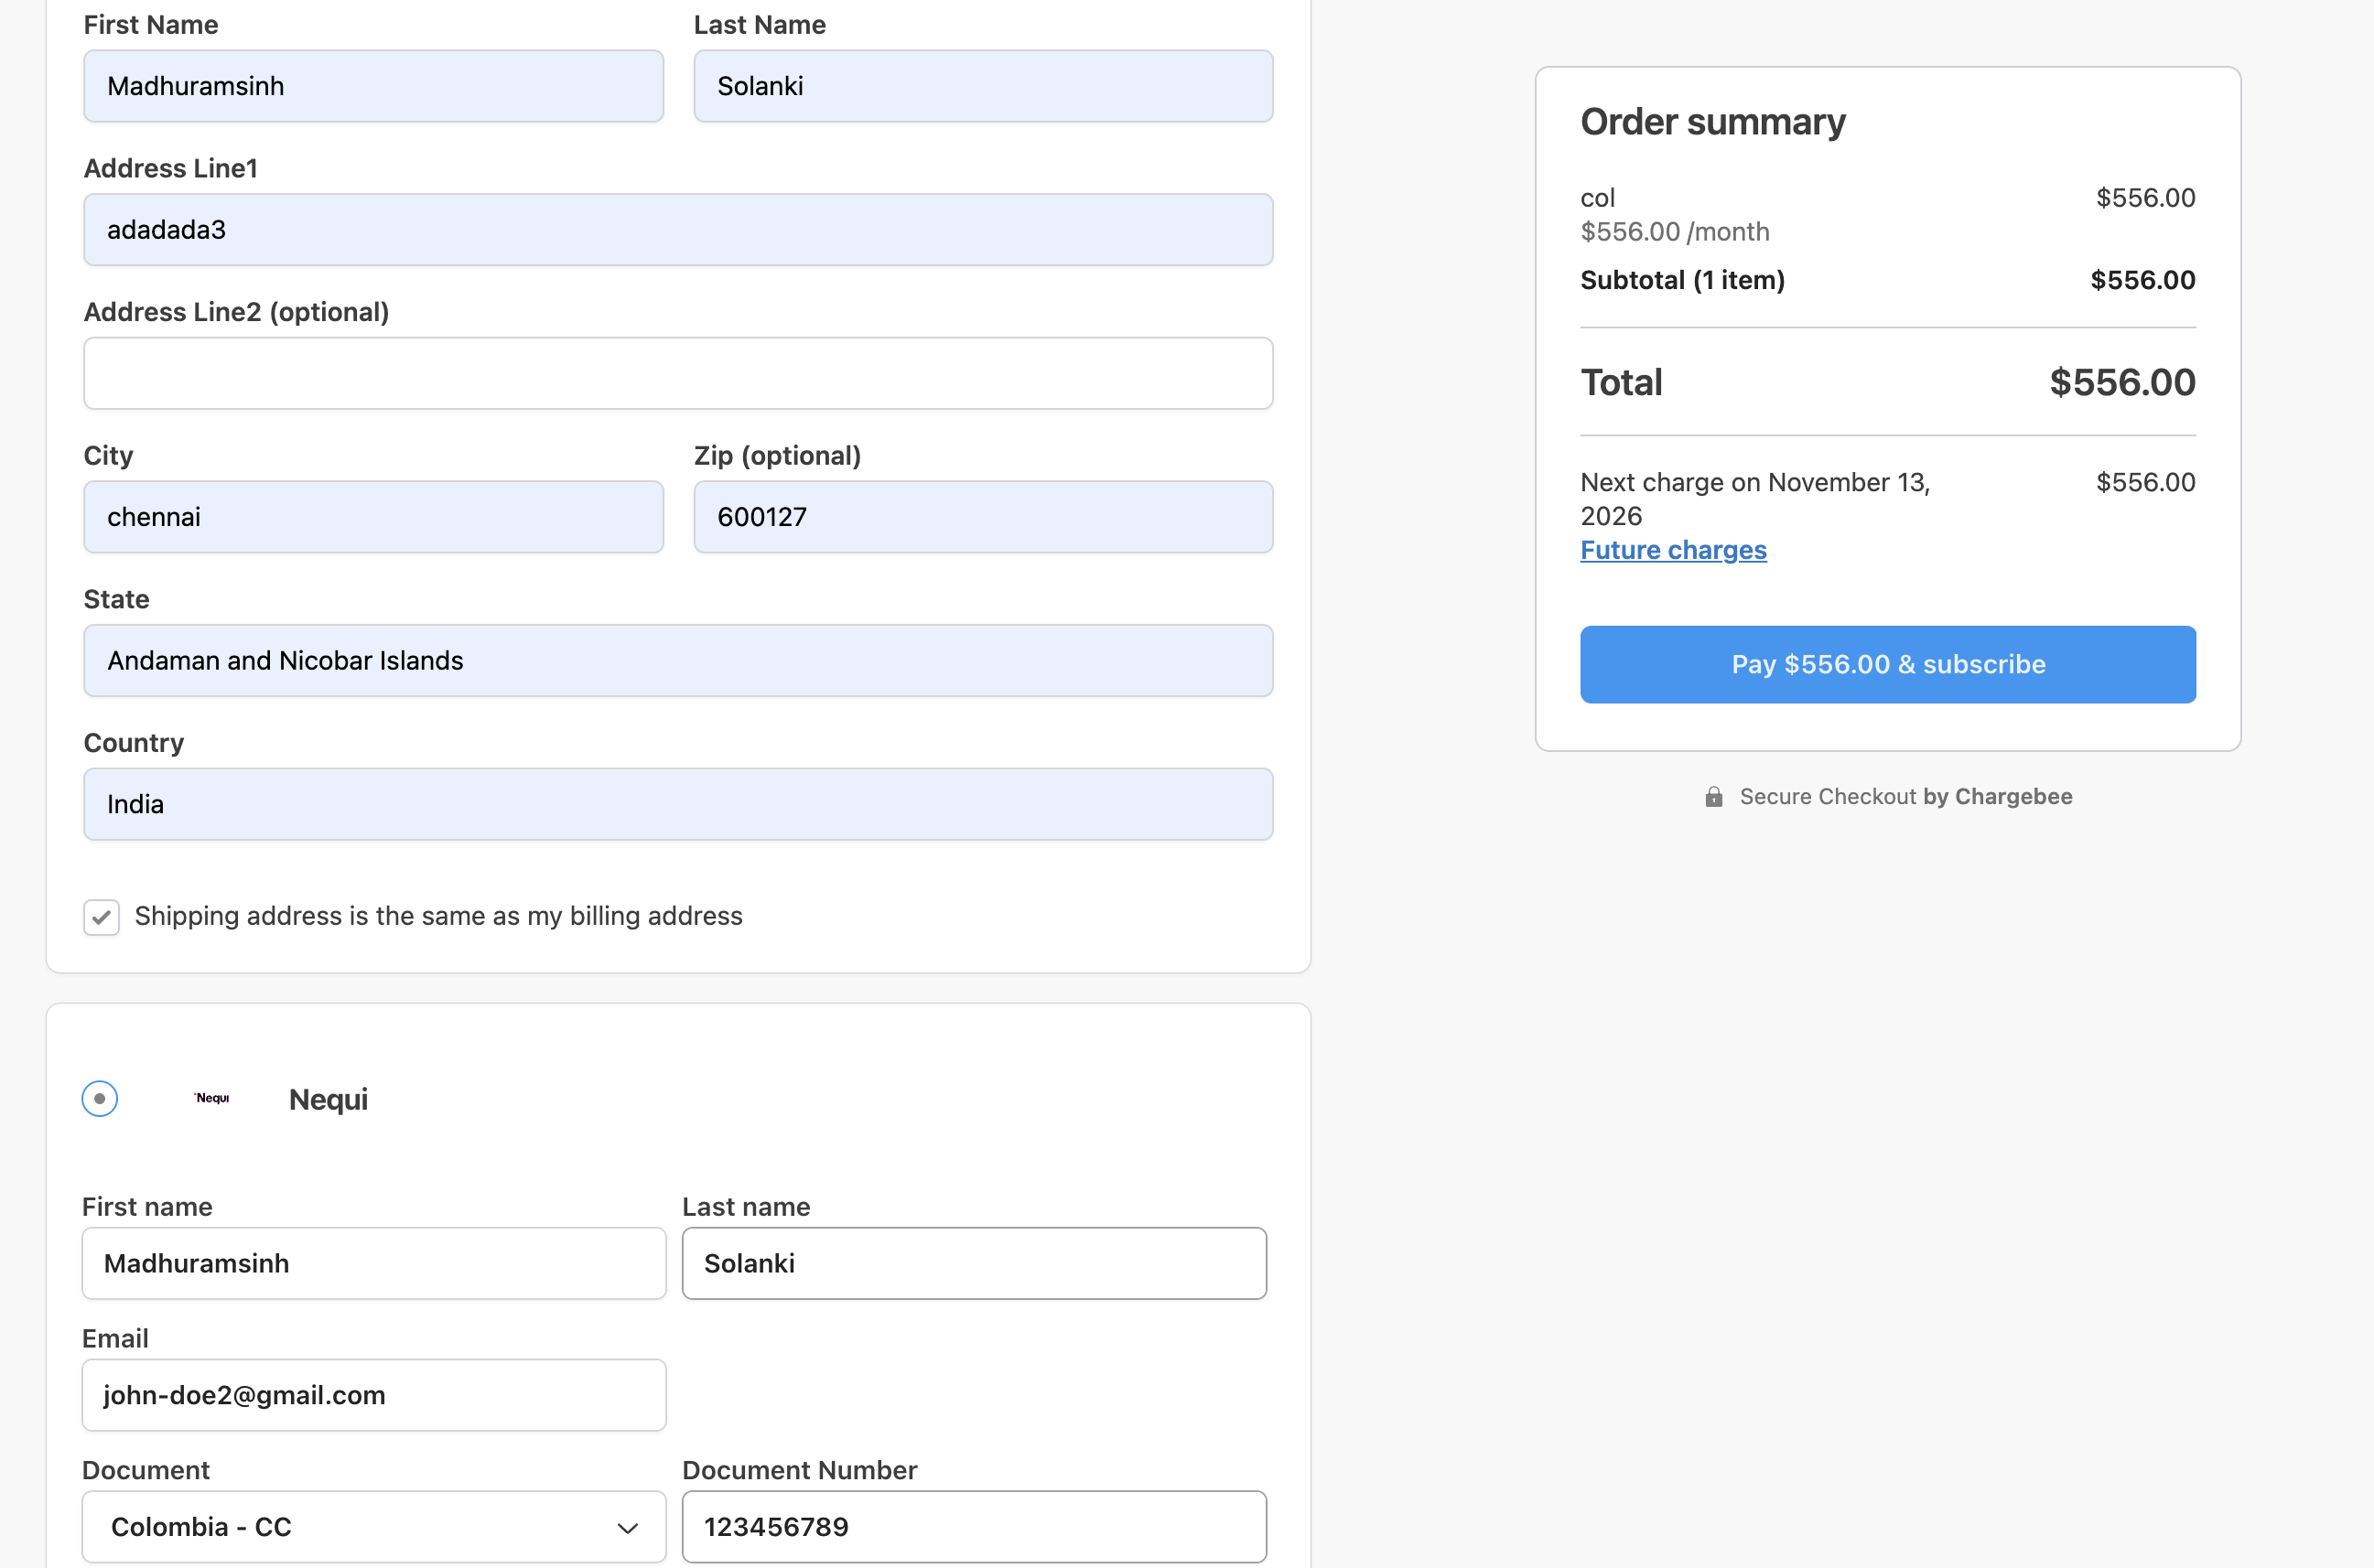Viewport: 2374px width, 1568px height.
Task: Click the Document Number field
Action: pos(975,1526)
